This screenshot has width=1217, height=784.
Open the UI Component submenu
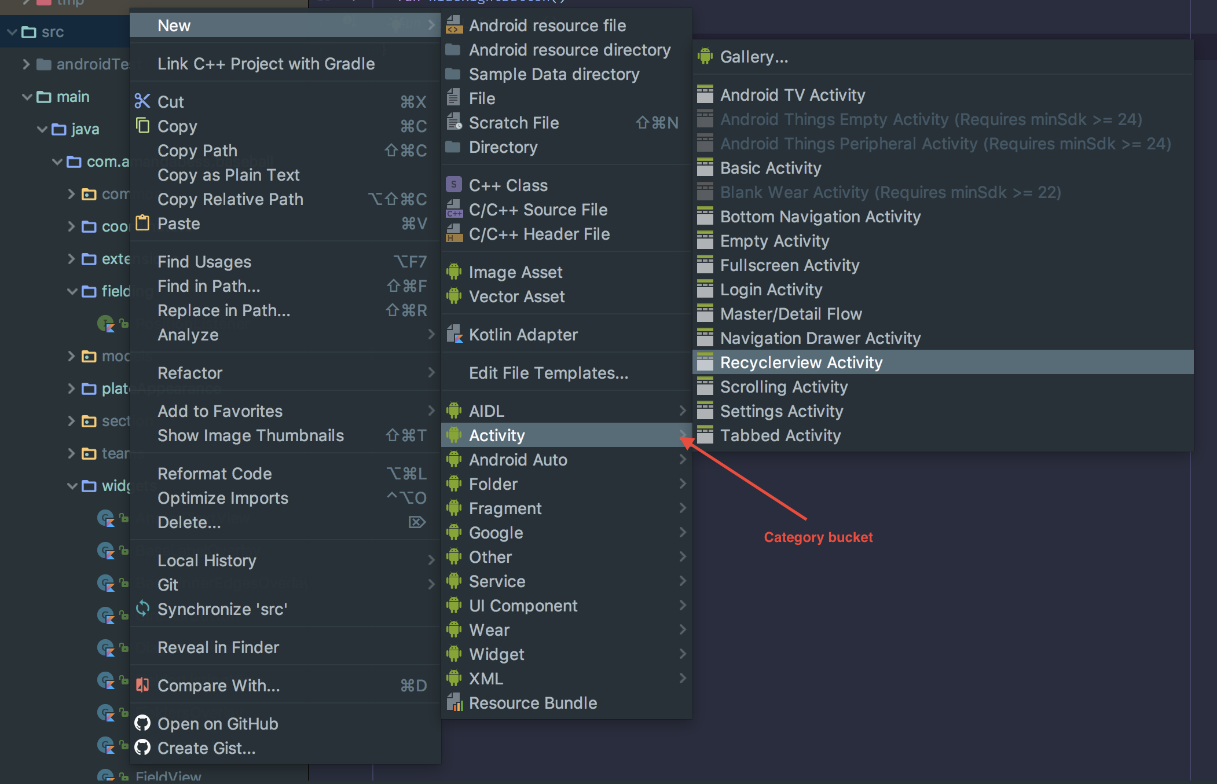point(567,605)
